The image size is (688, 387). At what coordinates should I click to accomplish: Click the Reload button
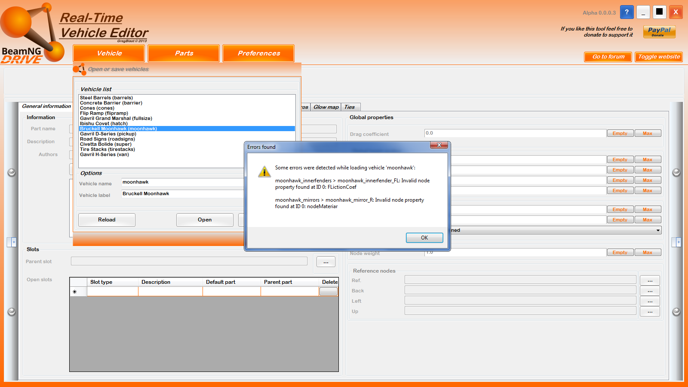(107, 220)
